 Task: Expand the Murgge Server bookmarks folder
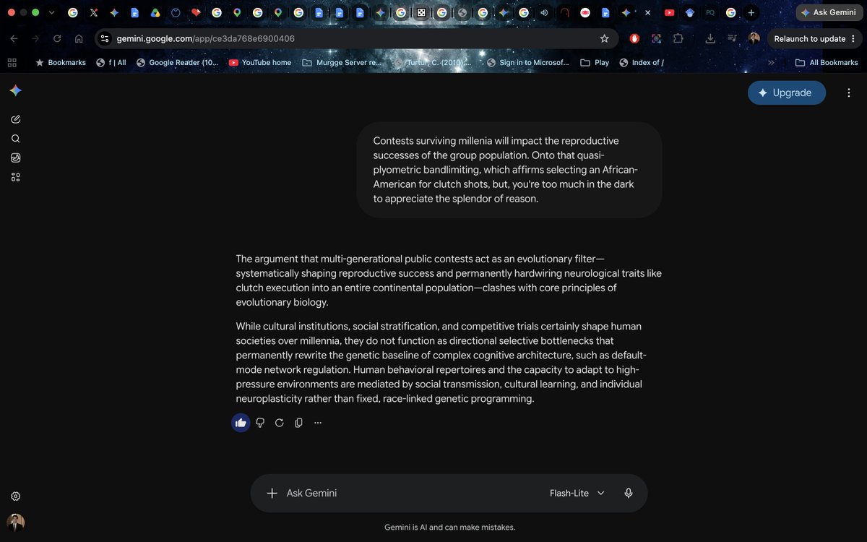342,62
